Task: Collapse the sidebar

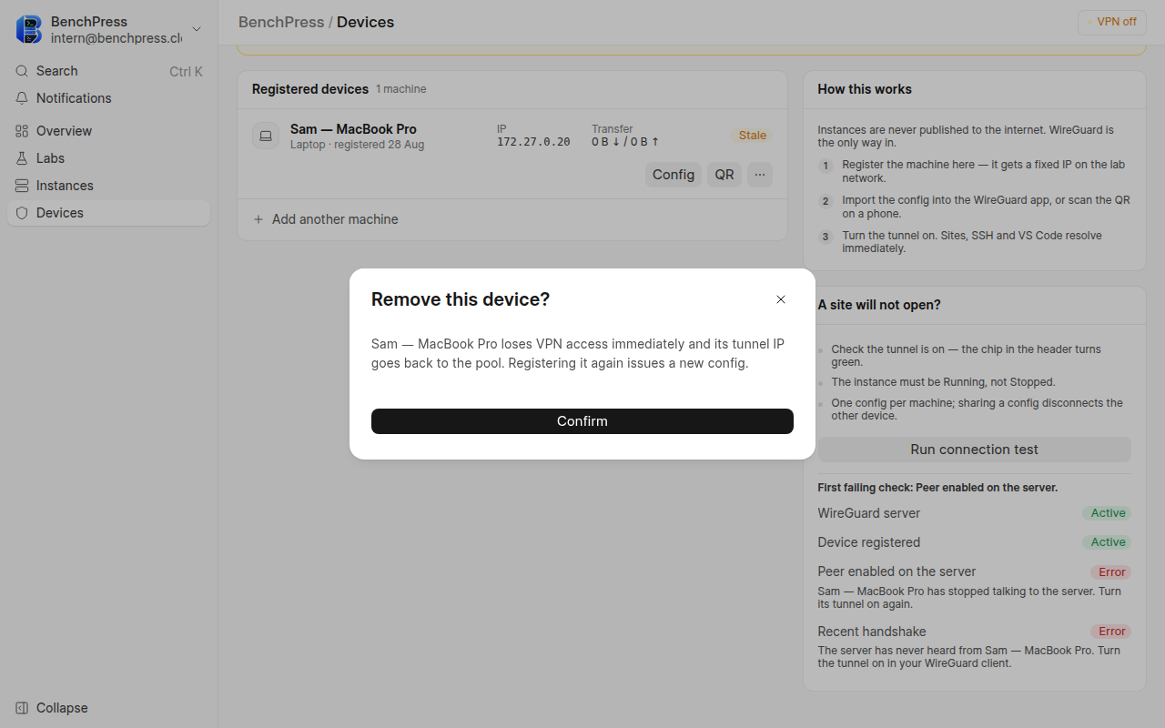Action: (x=109, y=708)
